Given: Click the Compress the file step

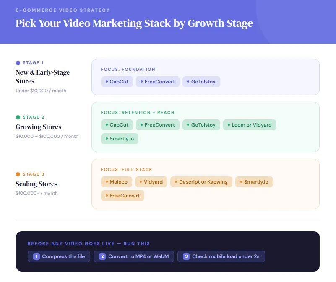Looking at the screenshot, I should (x=59, y=256).
